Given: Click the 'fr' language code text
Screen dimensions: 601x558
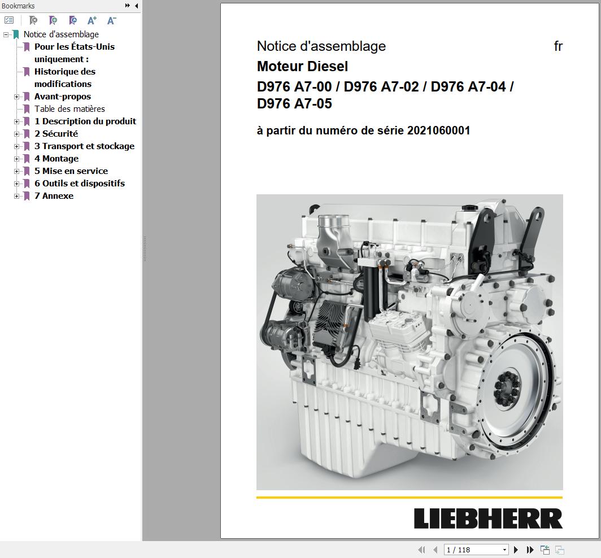Looking at the screenshot, I should tap(558, 46).
